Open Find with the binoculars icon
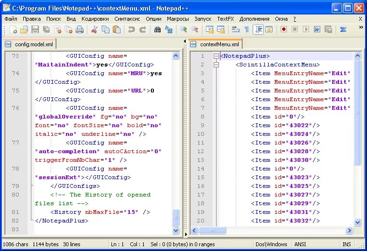This screenshot has height=251, width=367. click(x=157, y=29)
